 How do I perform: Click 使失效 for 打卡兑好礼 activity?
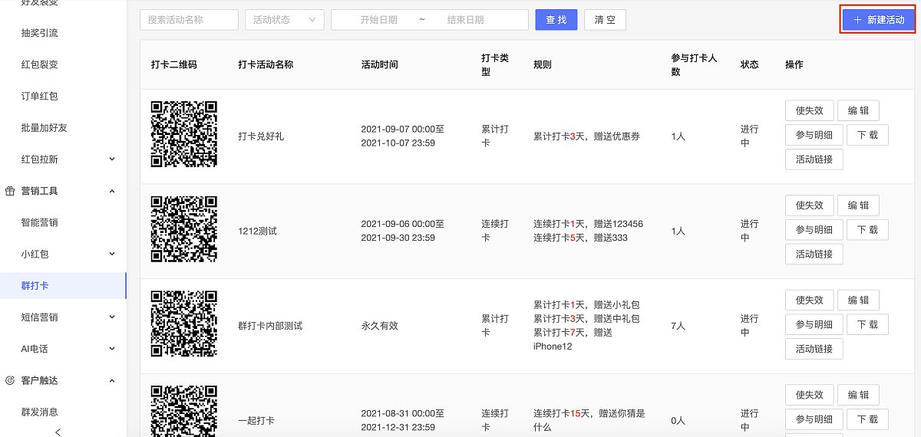pos(809,110)
